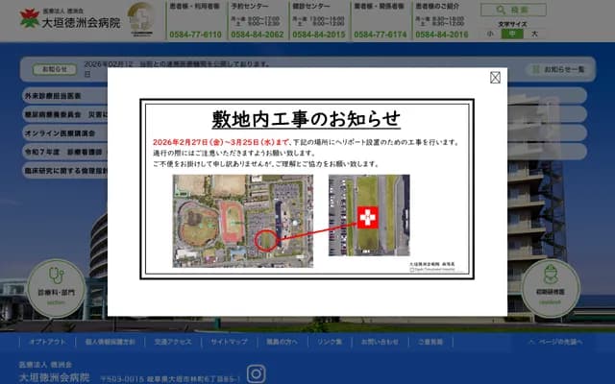Image resolution: width=615 pixels, height=384 pixels.
Task: Click the heliport location closeup image
Action: pos(368,216)
